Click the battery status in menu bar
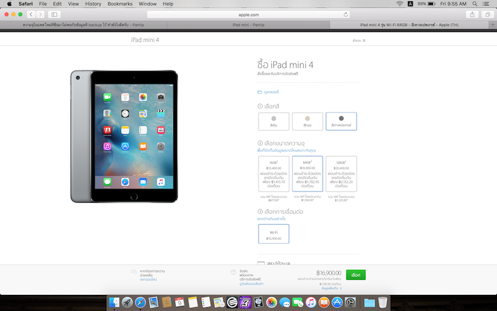The image size is (497, 311). pyautogui.click(x=426, y=4)
